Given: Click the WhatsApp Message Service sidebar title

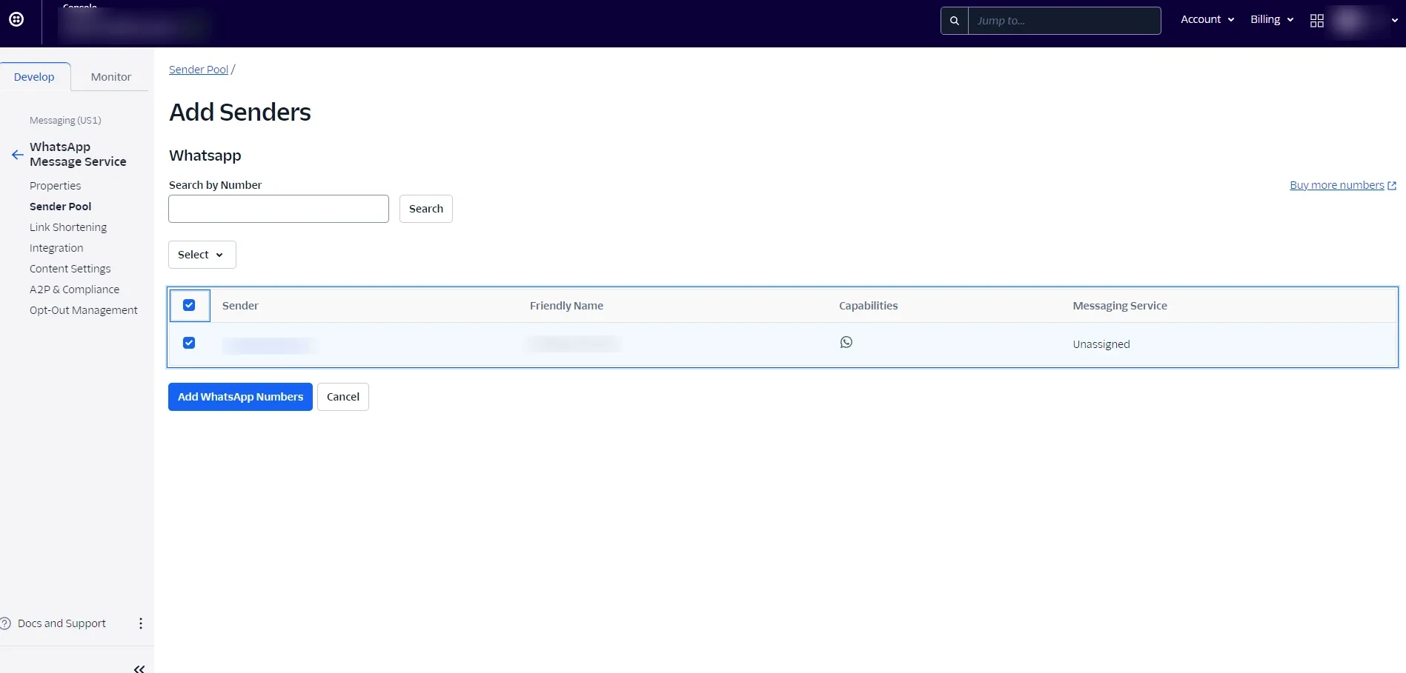Looking at the screenshot, I should pyautogui.click(x=78, y=154).
